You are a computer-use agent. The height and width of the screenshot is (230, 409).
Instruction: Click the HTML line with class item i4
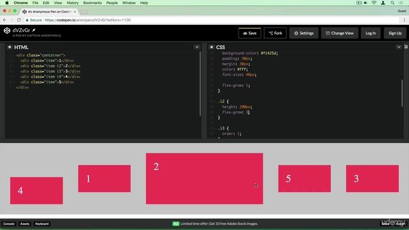point(50,77)
